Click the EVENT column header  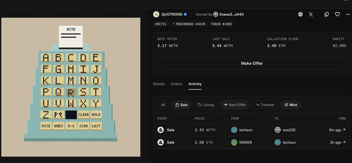coord(163,119)
